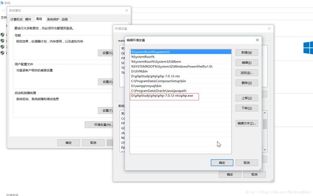Select D:\phpStudy\php\php-7.0.12-nts entry
This screenshot has height=196, width=313.
181,76
